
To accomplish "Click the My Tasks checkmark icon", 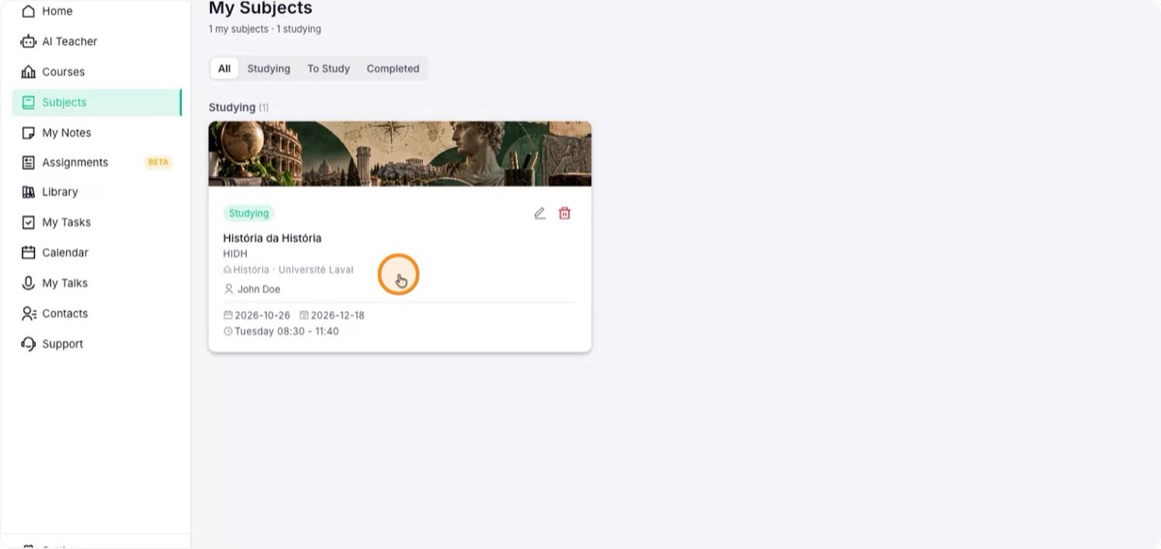I will click(28, 222).
